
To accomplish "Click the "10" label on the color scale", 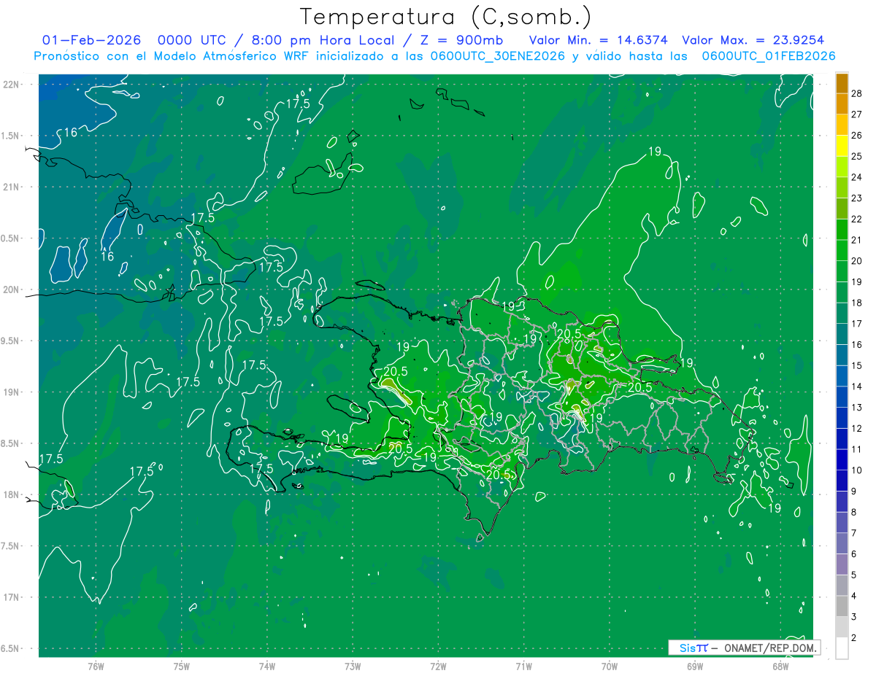I will point(857,470).
